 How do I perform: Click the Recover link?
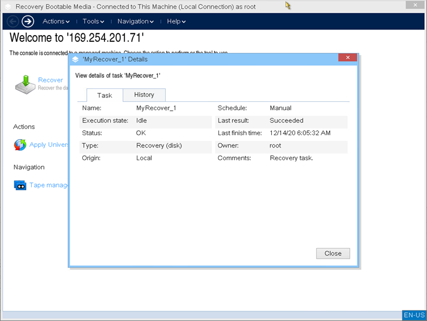coord(51,80)
